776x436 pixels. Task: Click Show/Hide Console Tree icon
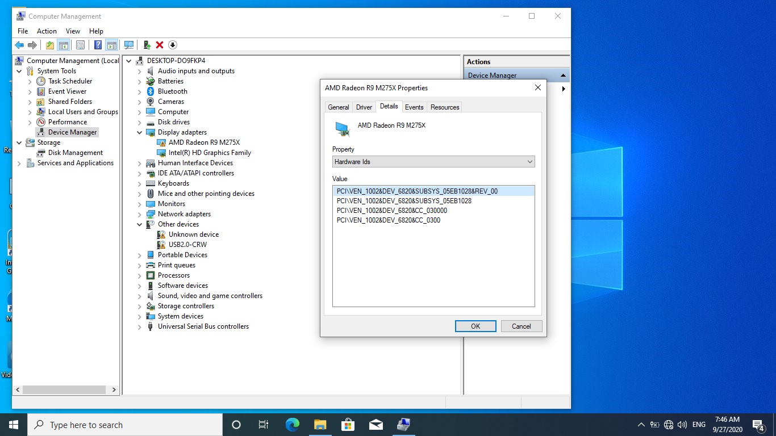[x=64, y=45]
